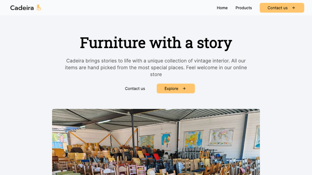312x175 pixels.
Task: Select the 'Furniture with a story' heading
Action: point(156,43)
